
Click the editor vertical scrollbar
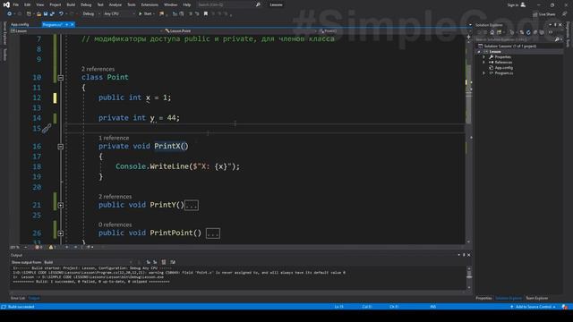point(468,140)
